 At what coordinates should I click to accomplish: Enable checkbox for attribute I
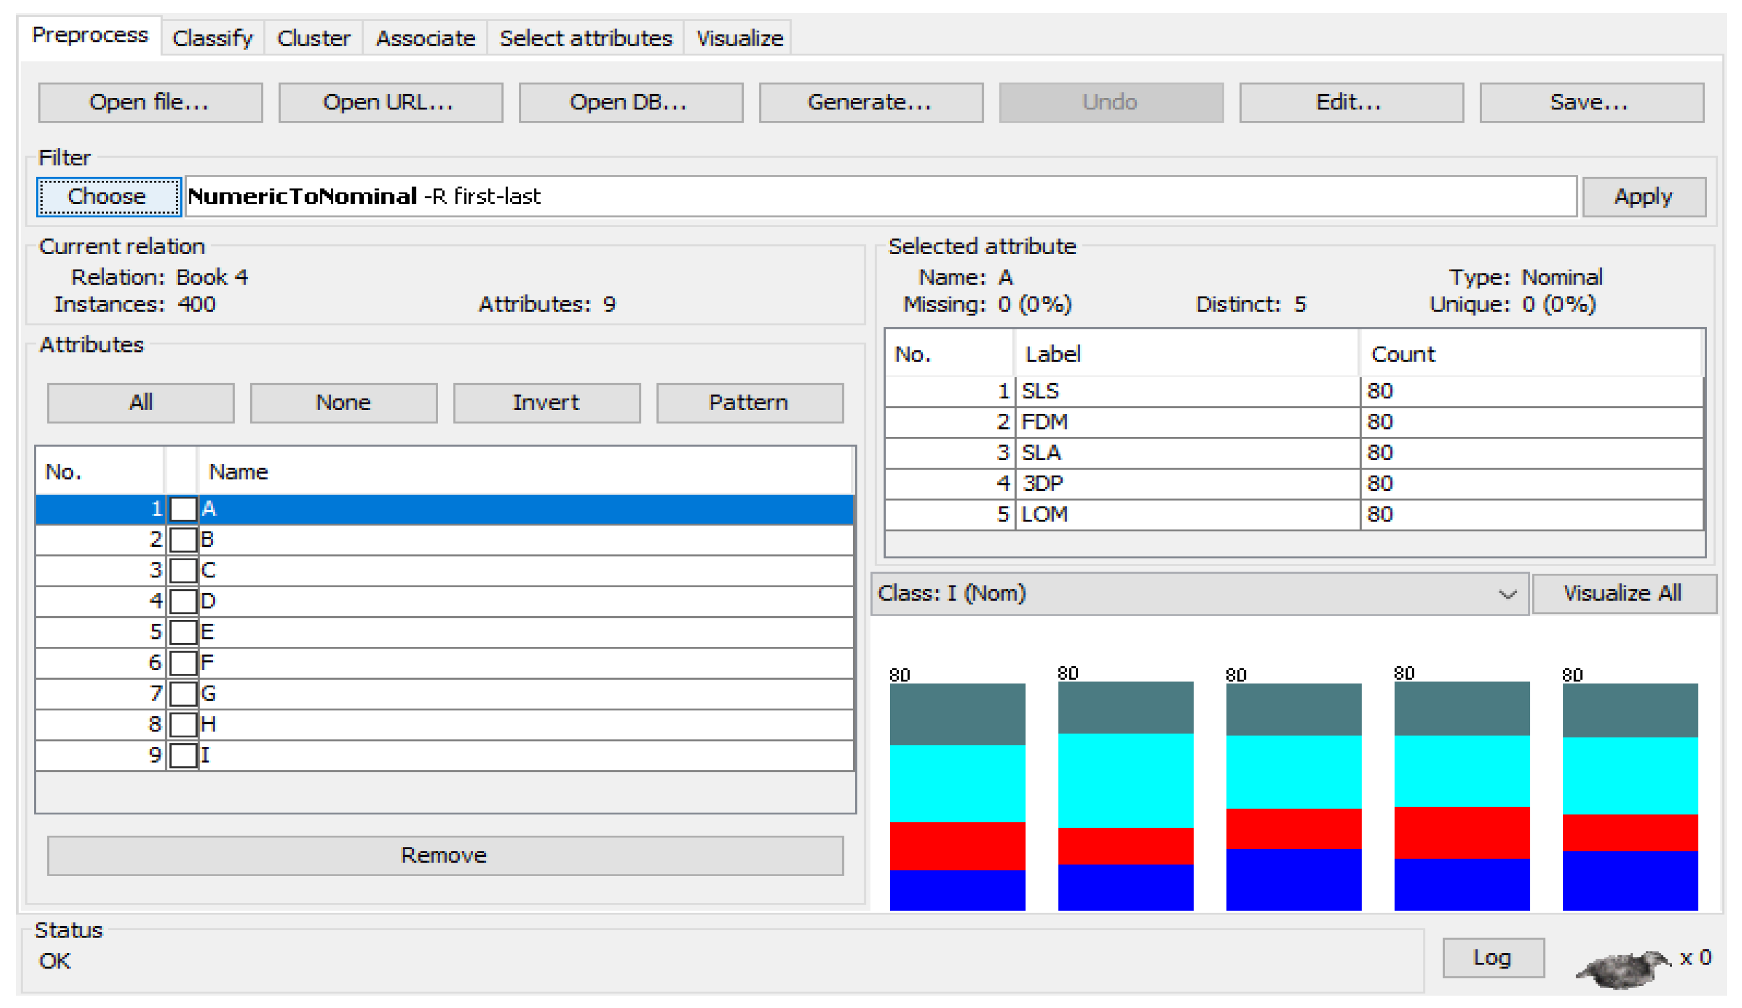coord(183,755)
